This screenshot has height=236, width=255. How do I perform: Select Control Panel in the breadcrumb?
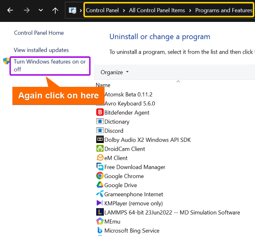point(102,10)
